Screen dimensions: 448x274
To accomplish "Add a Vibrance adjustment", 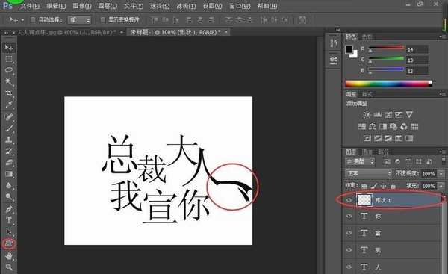I will click(x=409, y=115).
